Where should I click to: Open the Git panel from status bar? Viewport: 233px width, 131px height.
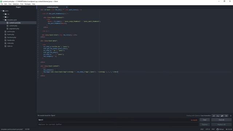coord(229,130)
